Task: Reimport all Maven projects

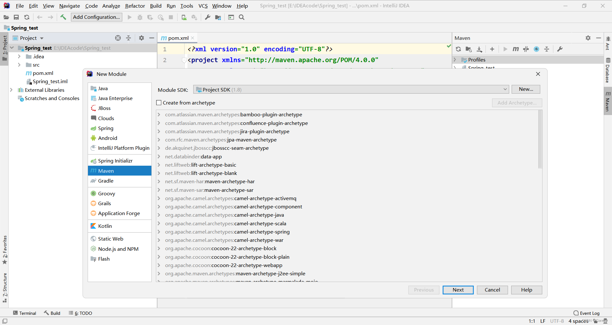Action: 458,49
